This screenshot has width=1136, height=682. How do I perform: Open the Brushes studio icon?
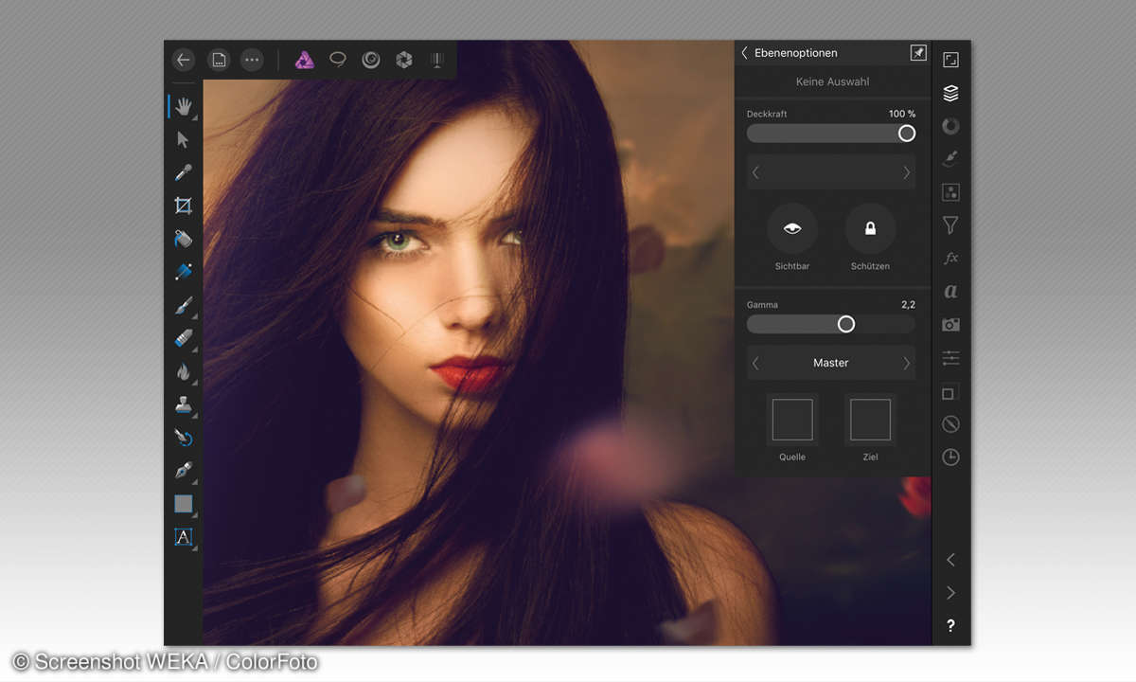point(951,159)
